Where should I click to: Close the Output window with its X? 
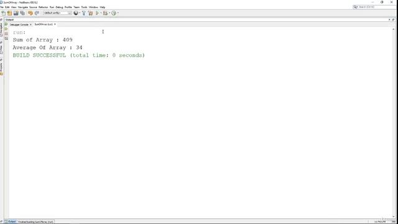tap(390, 19)
